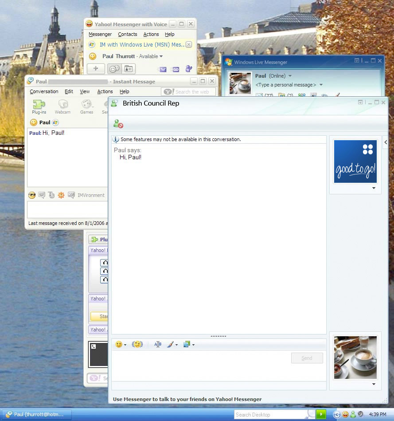Show the address book view in Yahoo Messenger

click(129, 69)
